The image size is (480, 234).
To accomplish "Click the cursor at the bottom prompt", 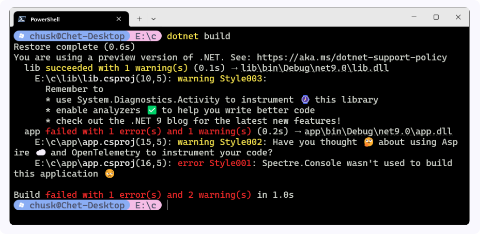I will pos(167,206).
